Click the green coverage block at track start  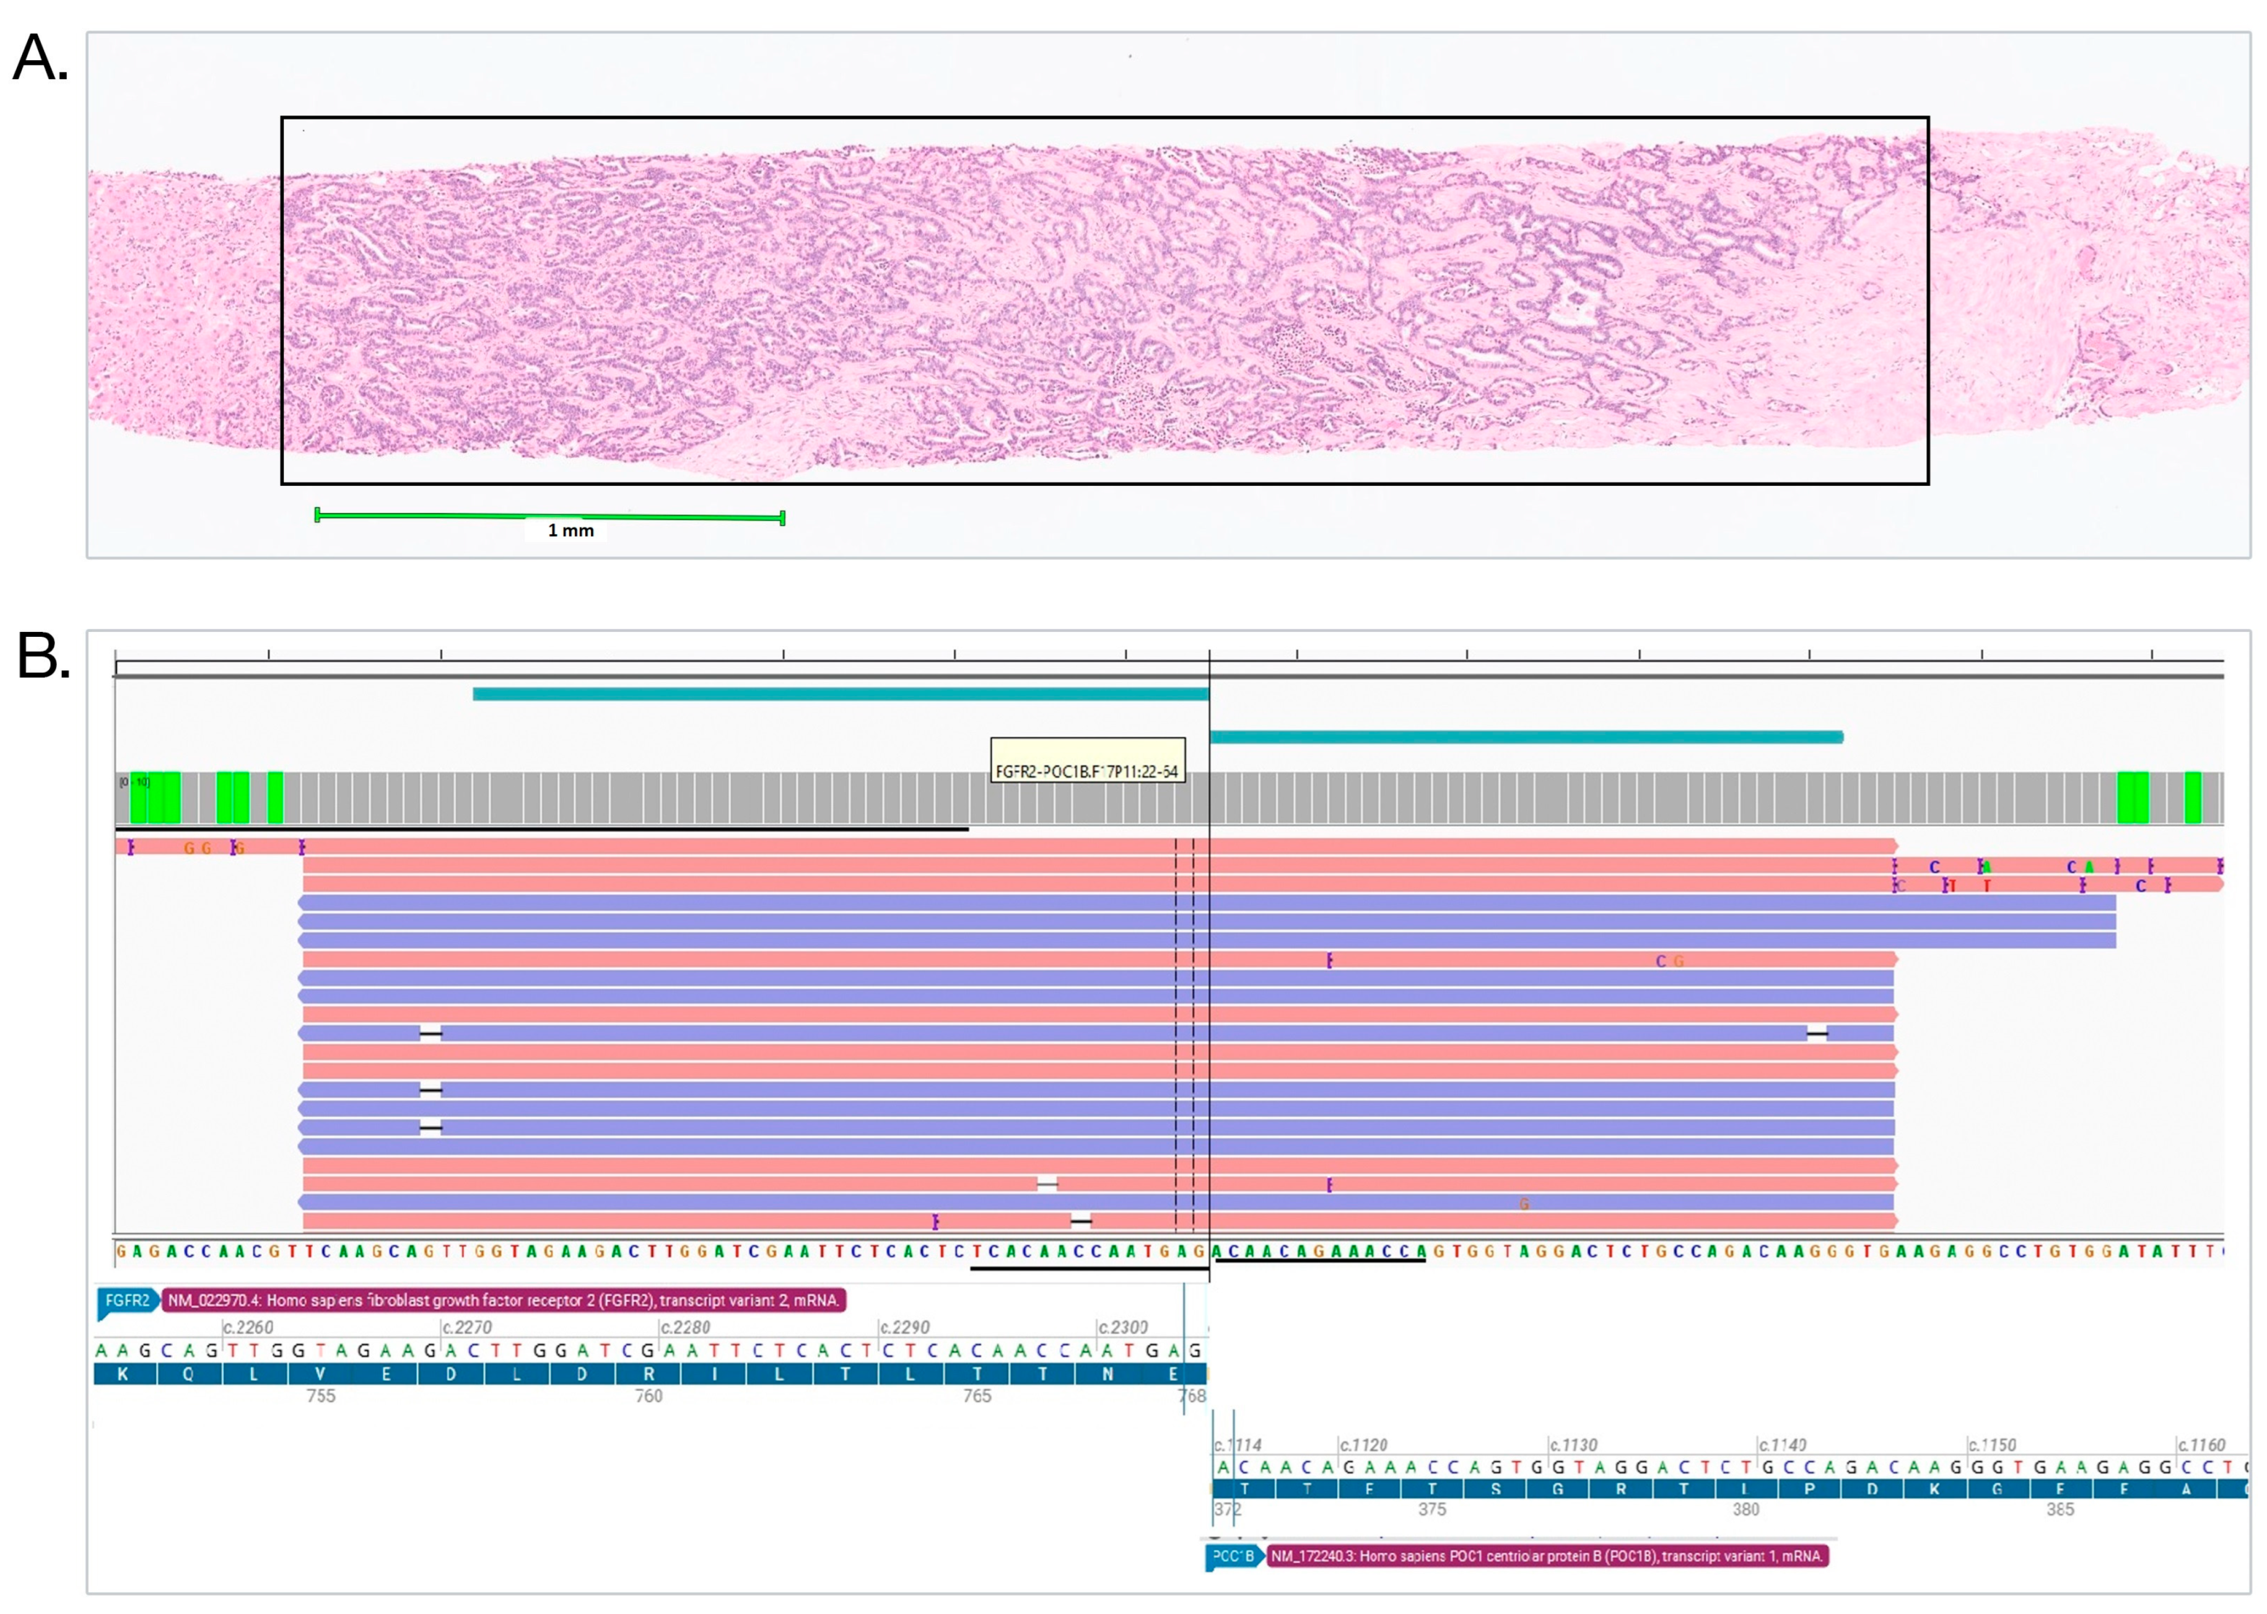(156, 797)
